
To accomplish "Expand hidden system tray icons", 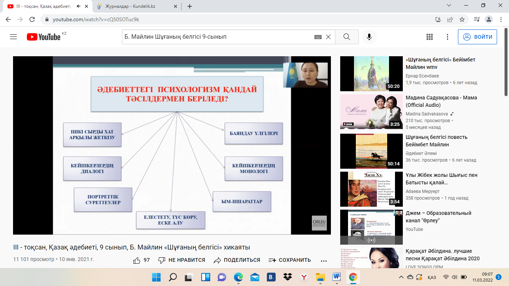I will (401, 277).
